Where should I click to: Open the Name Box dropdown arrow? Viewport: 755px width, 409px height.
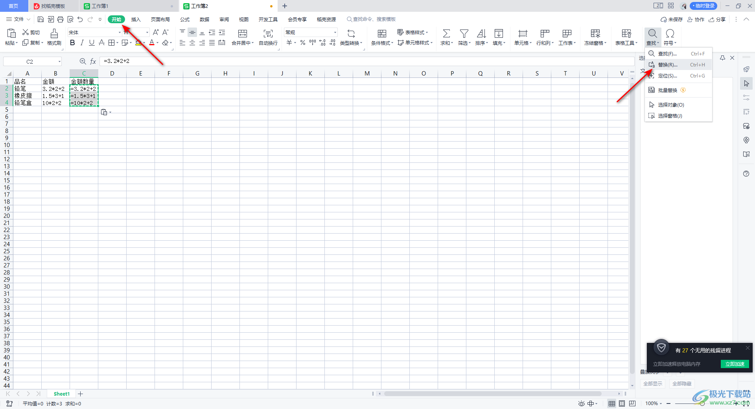(59, 61)
